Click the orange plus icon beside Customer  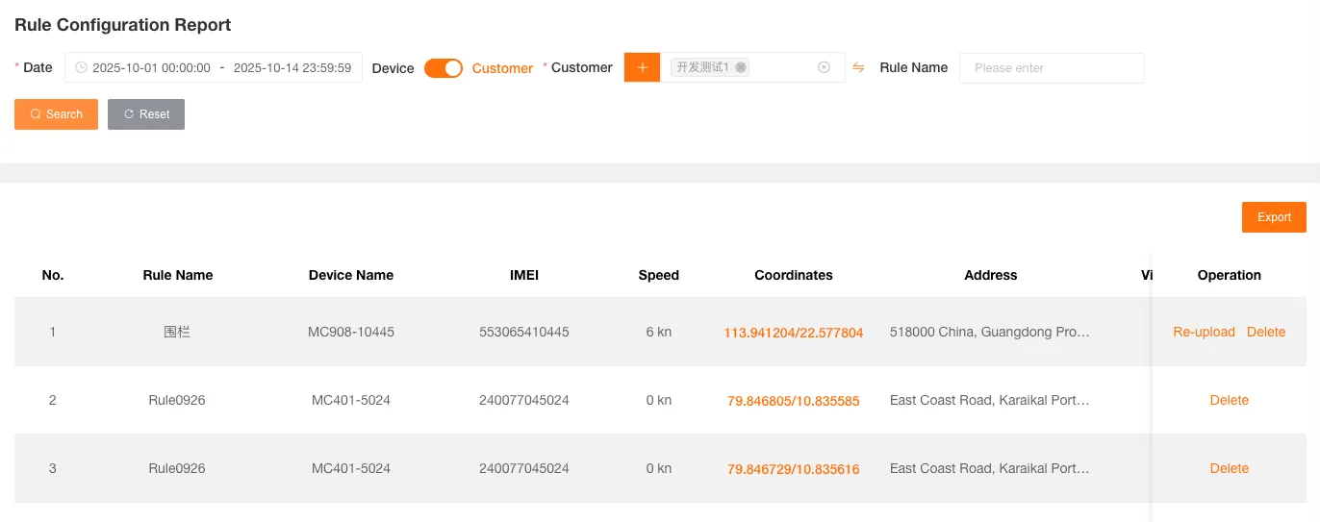[x=642, y=67]
